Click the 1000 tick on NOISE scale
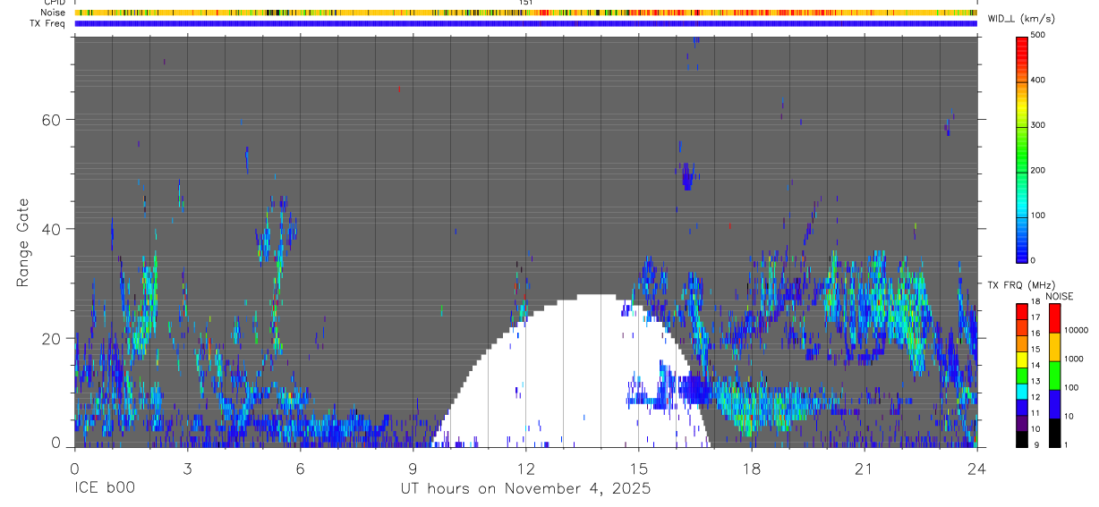The height and width of the screenshot is (507, 1099). click(x=1073, y=359)
